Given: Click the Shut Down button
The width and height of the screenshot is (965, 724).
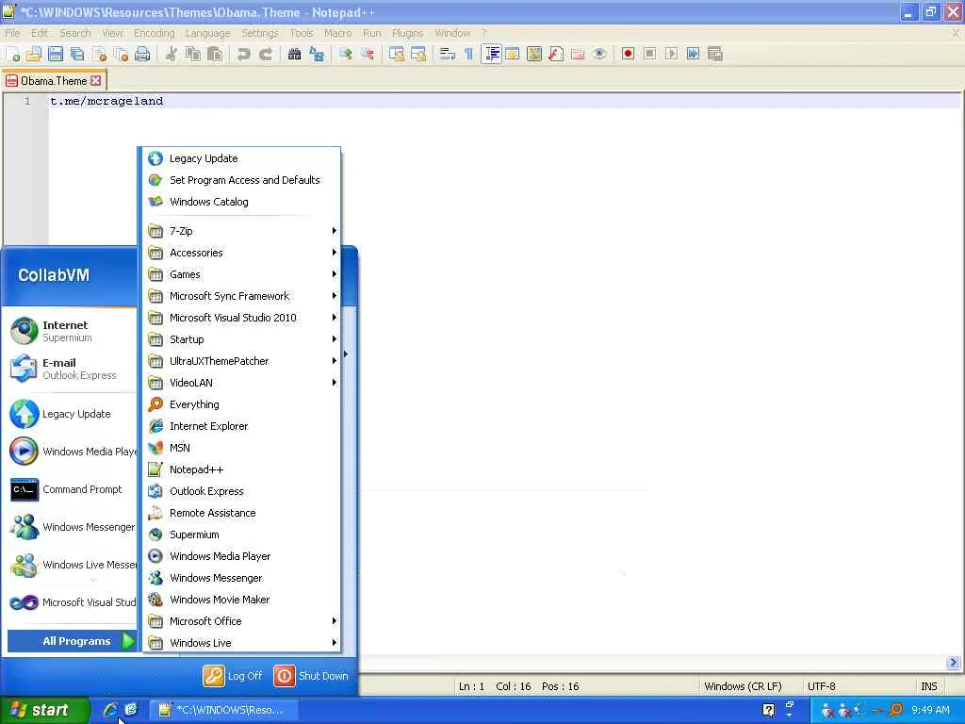Looking at the screenshot, I should tap(311, 675).
